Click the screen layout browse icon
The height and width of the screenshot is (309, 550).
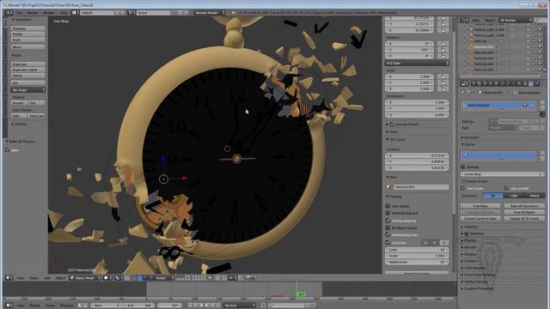(x=75, y=13)
